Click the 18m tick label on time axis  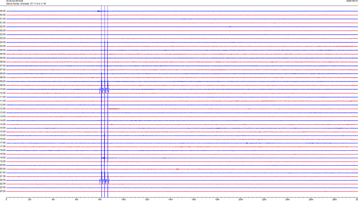pos(217,200)
